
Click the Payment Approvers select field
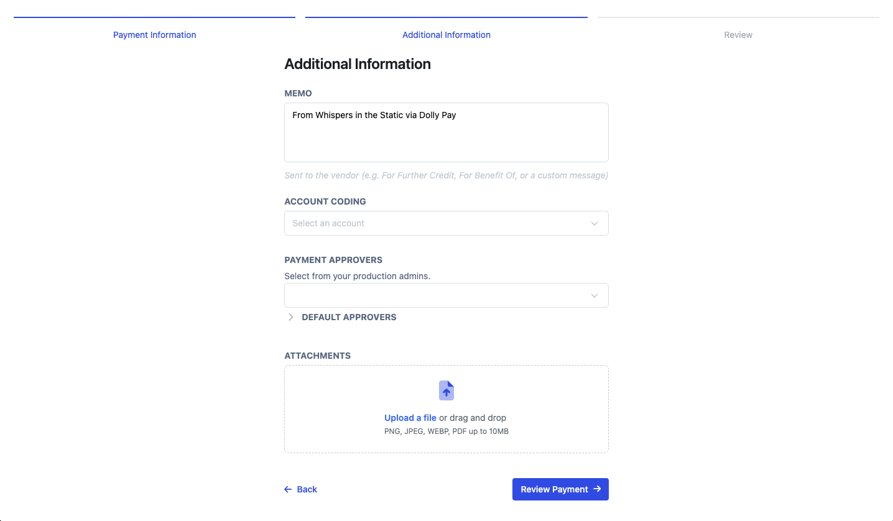click(435, 296)
